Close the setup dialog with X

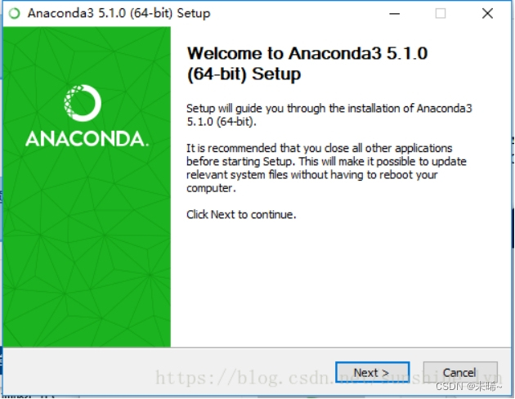487,13
